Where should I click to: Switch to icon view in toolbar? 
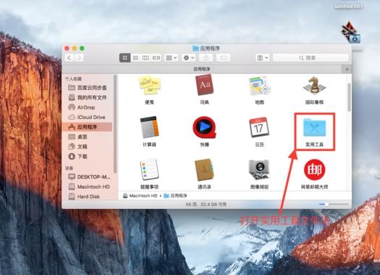(x=124, y=58)
